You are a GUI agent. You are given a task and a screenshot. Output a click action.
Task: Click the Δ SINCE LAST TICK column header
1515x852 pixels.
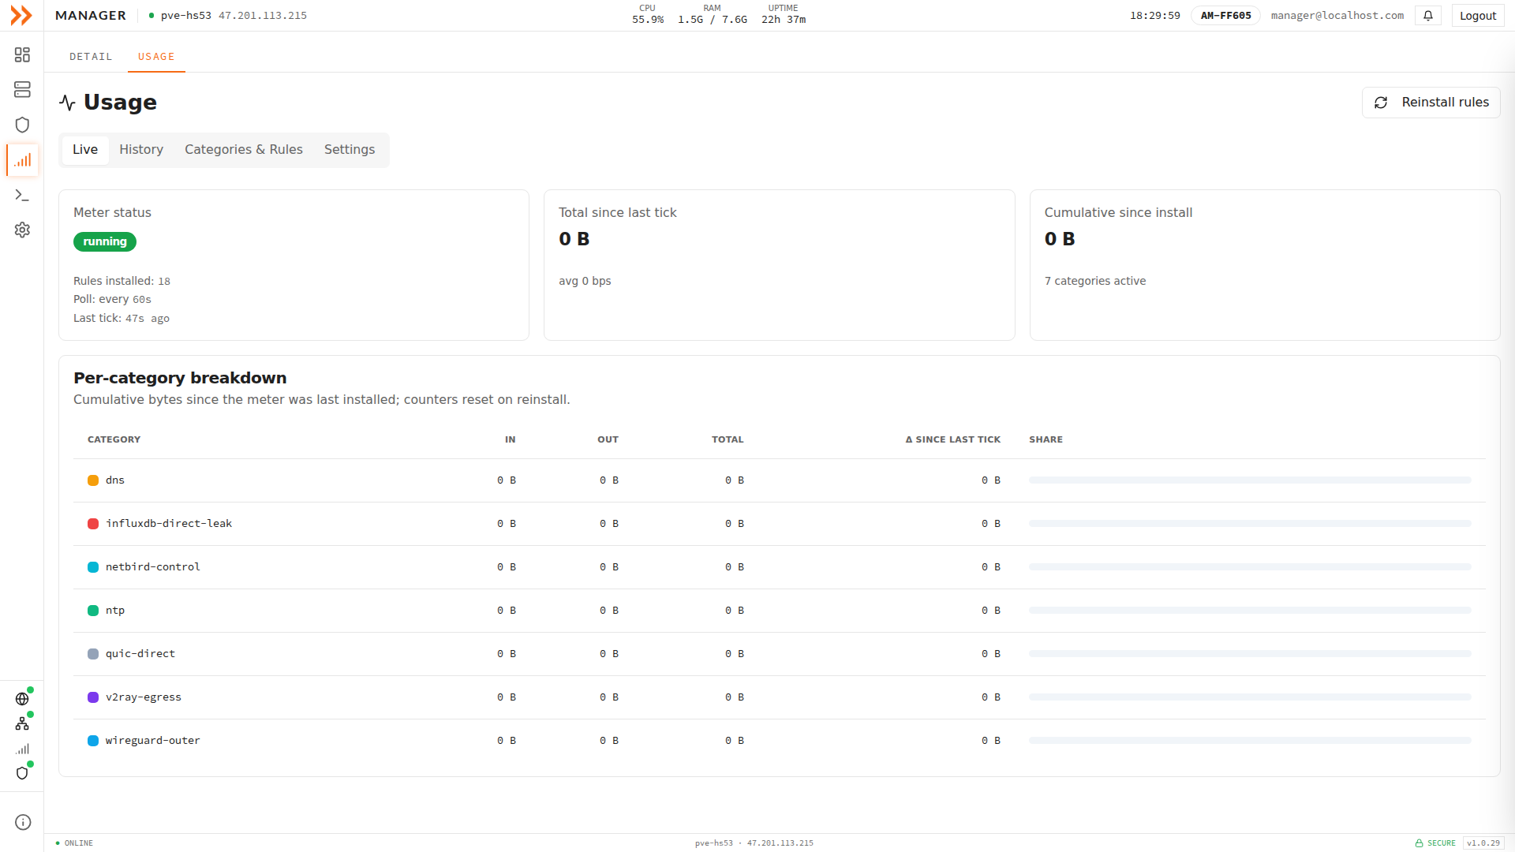[x=952, y=439]
